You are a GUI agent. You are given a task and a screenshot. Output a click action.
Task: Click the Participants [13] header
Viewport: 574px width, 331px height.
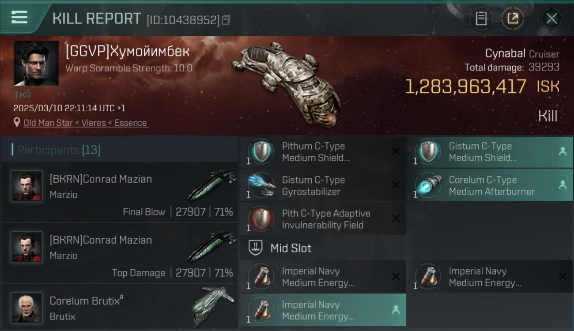pos(59,150)
